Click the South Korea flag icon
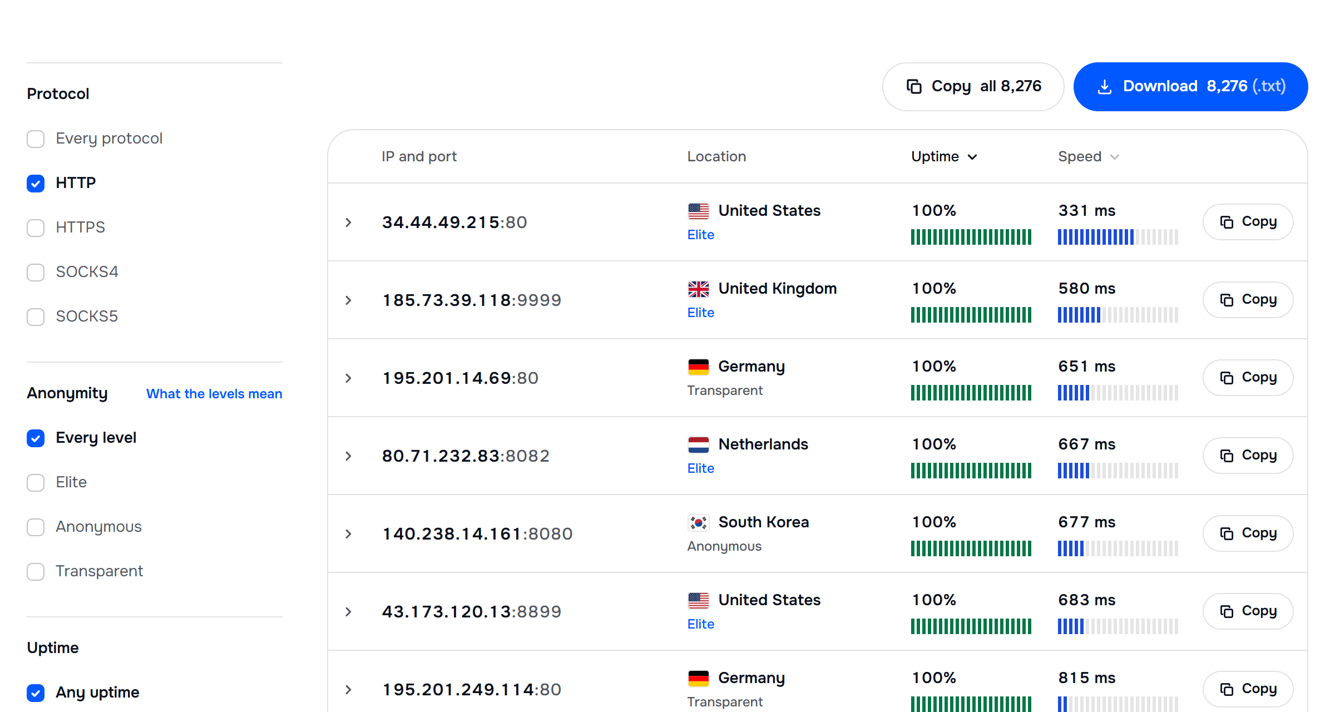Viewport: 1335px width, 712px height. pos(698,522)
